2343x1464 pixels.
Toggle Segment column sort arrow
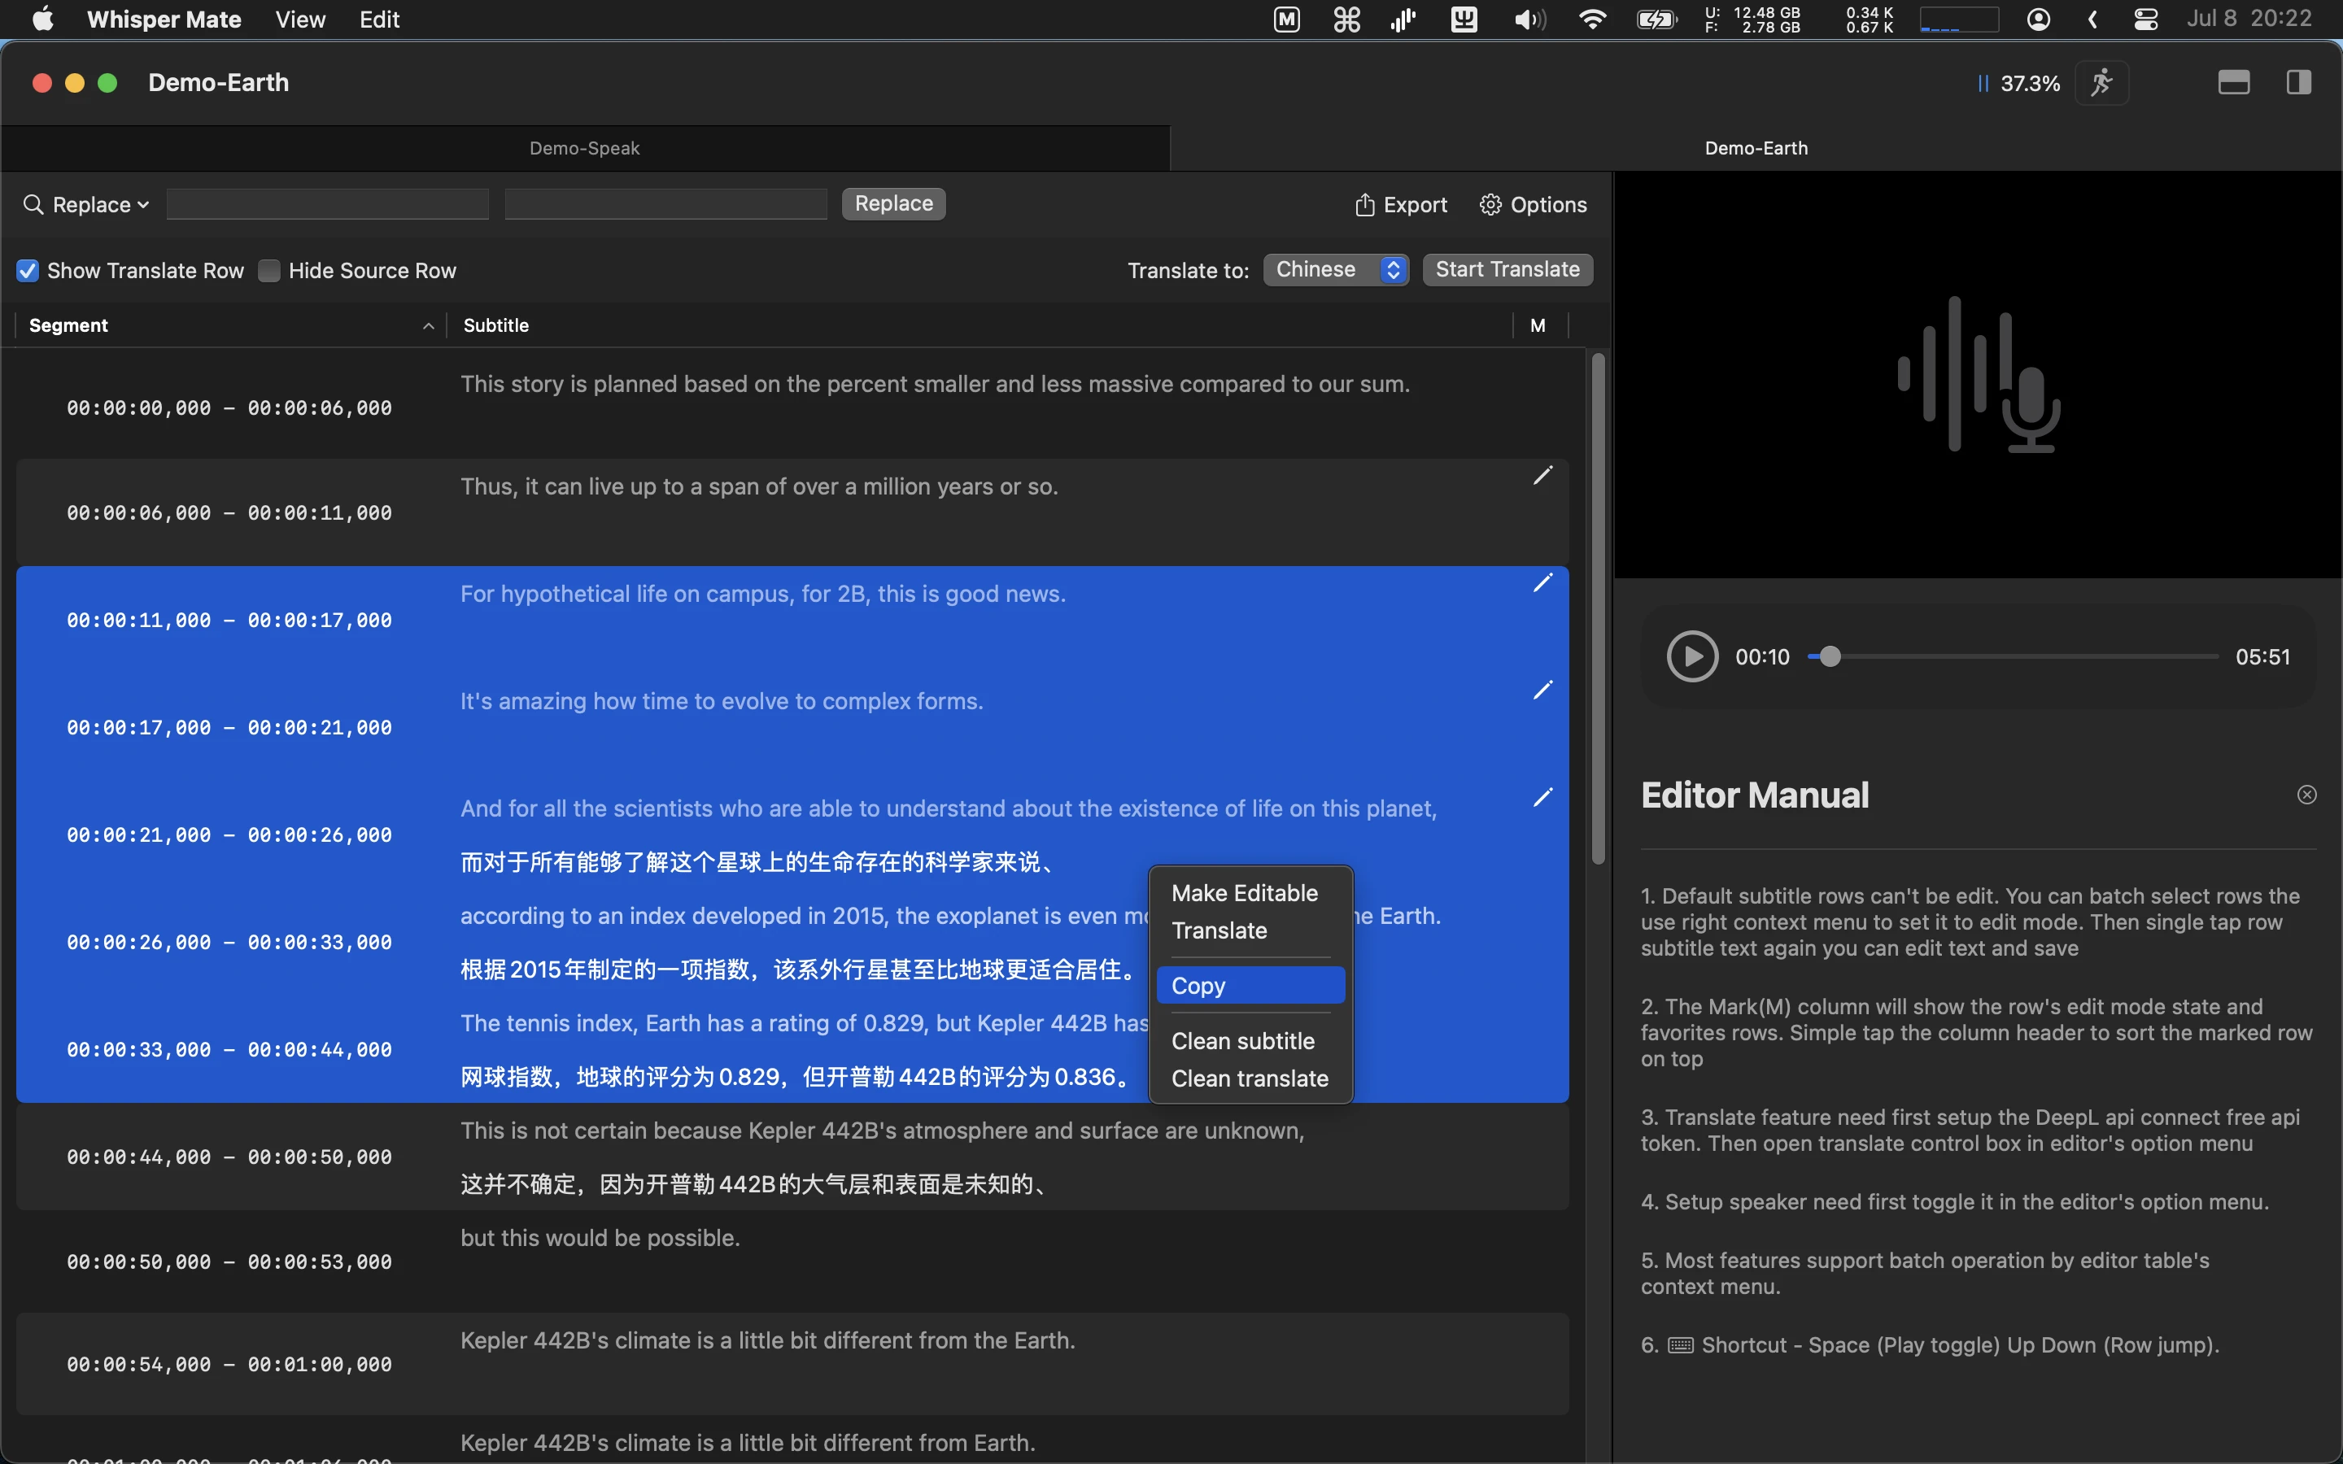(428, 326)
